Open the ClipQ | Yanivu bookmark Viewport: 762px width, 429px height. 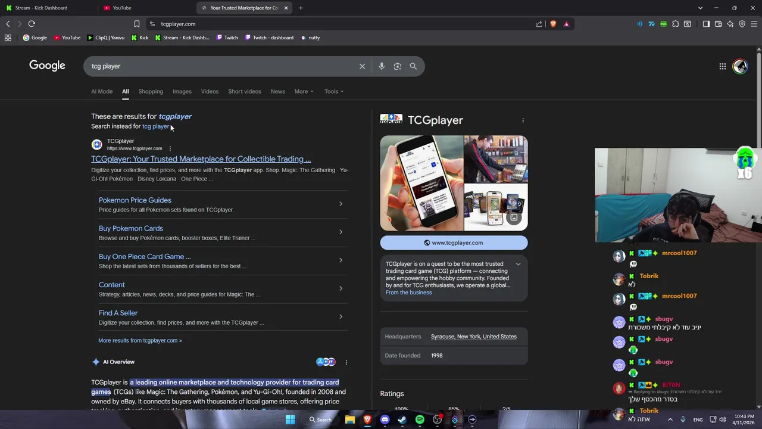[x=105, y=38]
